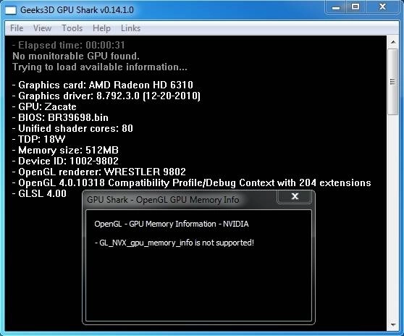
Task: Close the GPU Shark main window
Action: click(x=382, y=7)
